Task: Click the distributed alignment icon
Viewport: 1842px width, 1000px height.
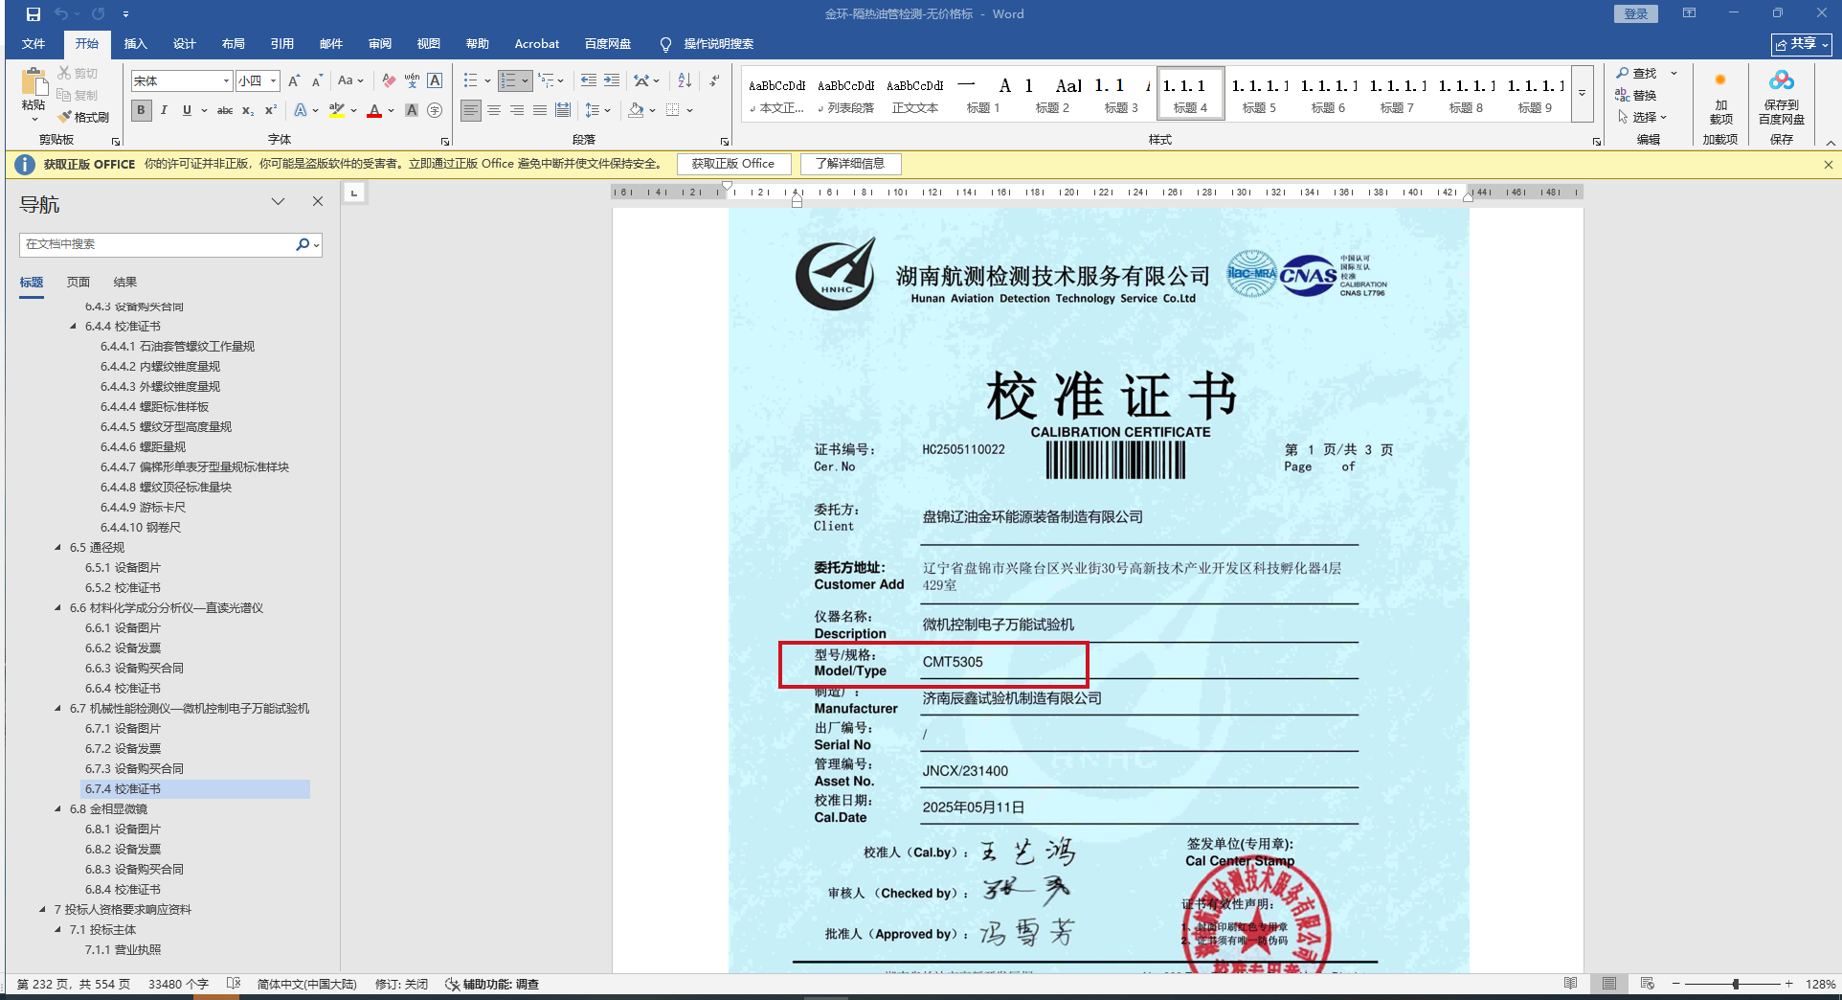Action: [x=563, y=110]
